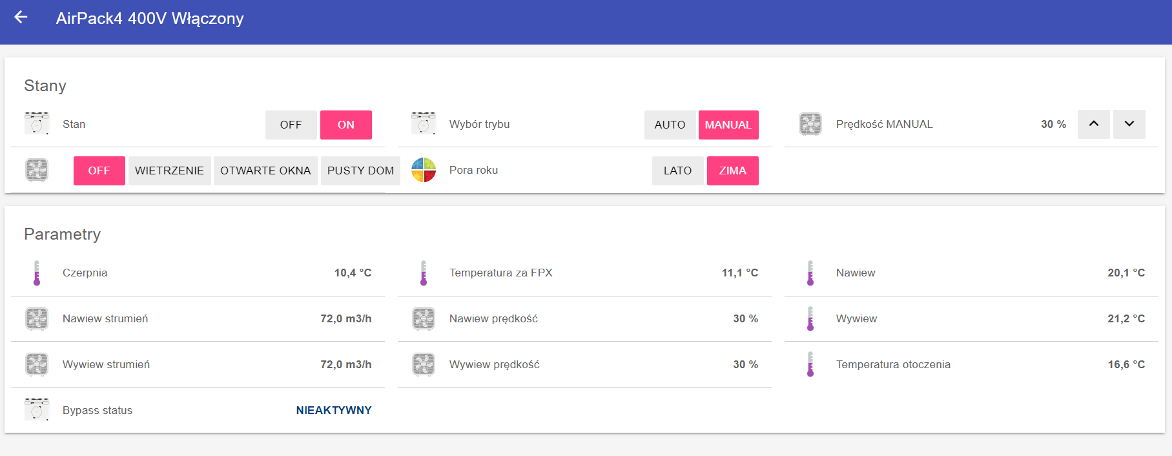The height and width of the screenshot is (456, 1172).
Task: Select AUTO for Wybór trybu
Action: pos(670,125)
